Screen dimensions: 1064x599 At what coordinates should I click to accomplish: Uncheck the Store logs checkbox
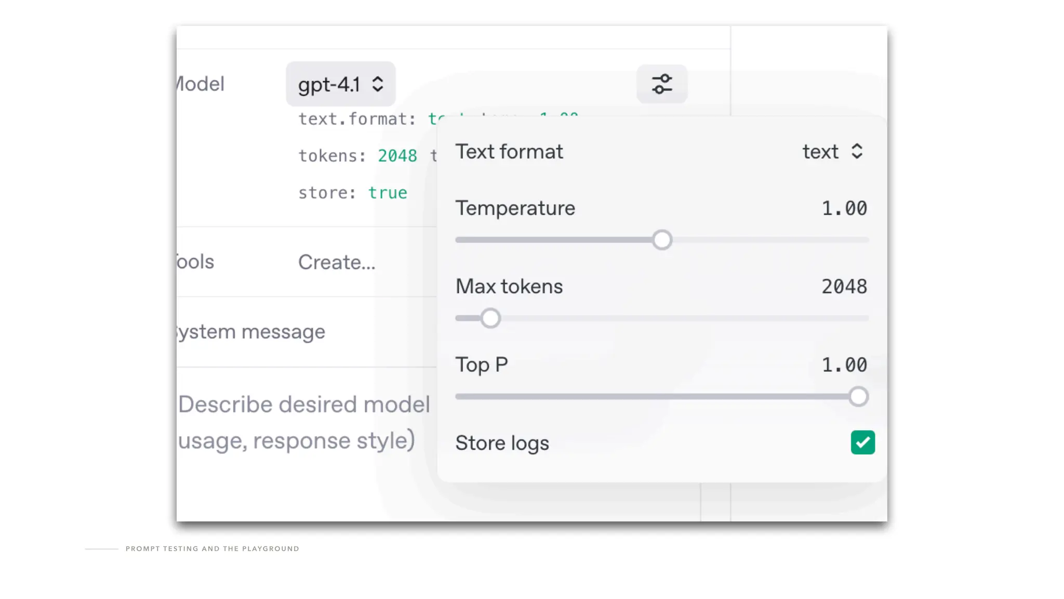click(x=862, y=442)
